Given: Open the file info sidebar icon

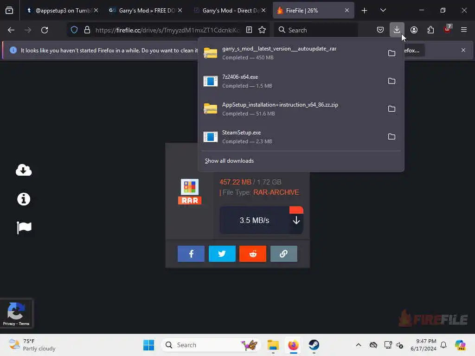Looking at the screenshot, I should [x=24, y=199].
